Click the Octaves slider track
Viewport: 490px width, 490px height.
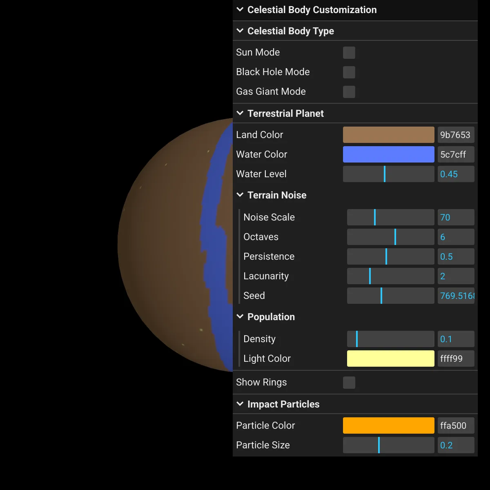point(391,237)
